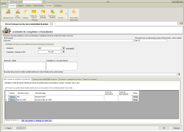This screenshot has height=132, width=184.
Task: Click the Coduri de bare interne column header
Action: point(111,93)
